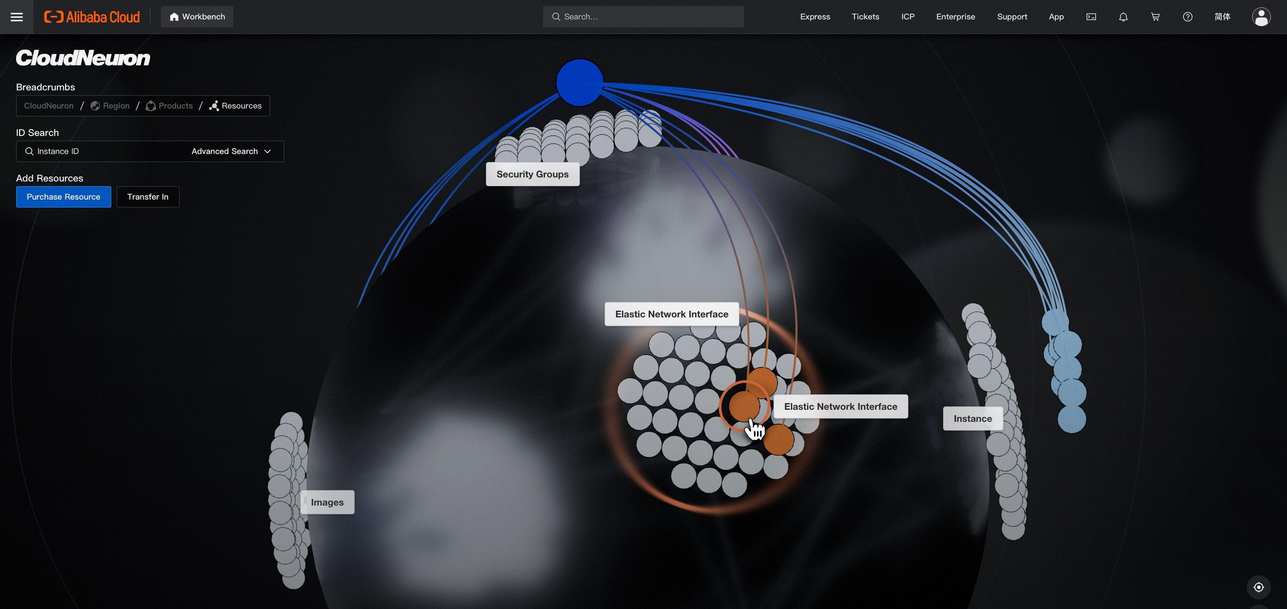Click the highlighted orange ENI node with ring
This screenshot has width=1287, height=609.
coord(744,406)
